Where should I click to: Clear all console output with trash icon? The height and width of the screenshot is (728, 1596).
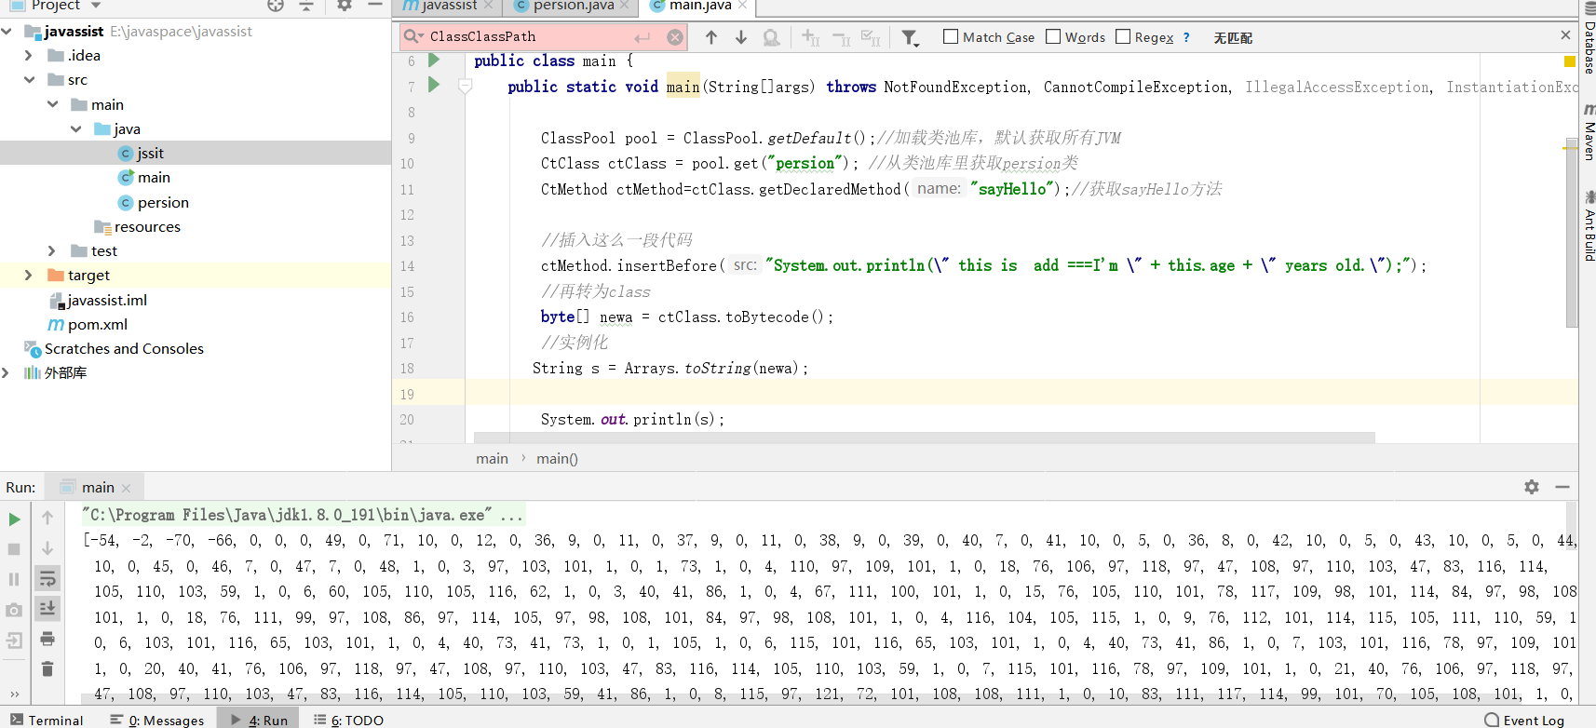(47, 668)
